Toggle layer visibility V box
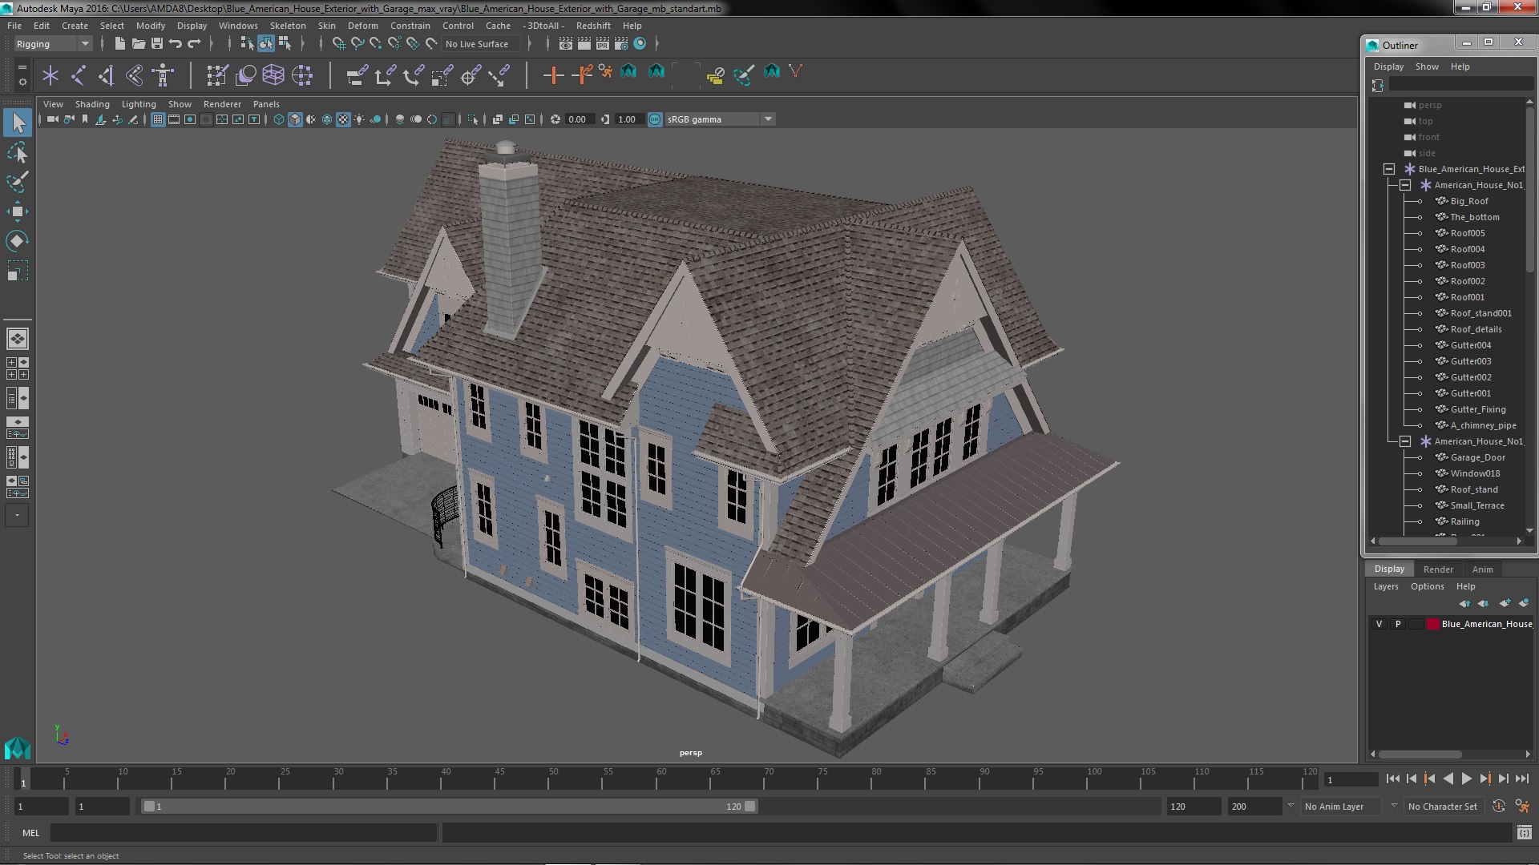1539x865 pixels. coord(1379,624)
